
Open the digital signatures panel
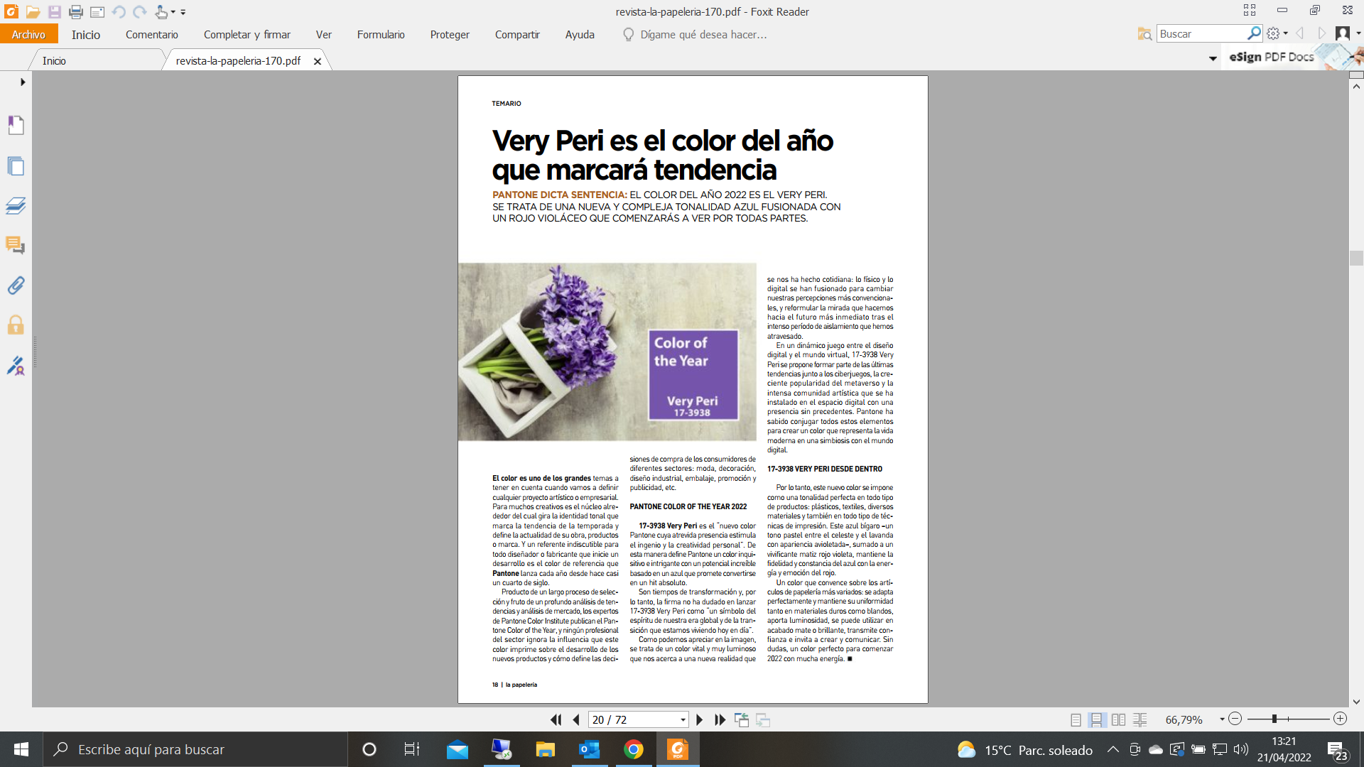tap(16, 366)
